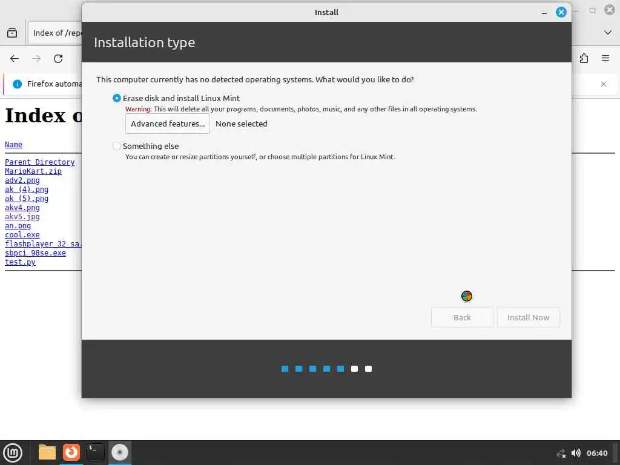Minimize the Install window
This screenshot has width=620, height=465.
pyautogui.click(x=544, y=13)
